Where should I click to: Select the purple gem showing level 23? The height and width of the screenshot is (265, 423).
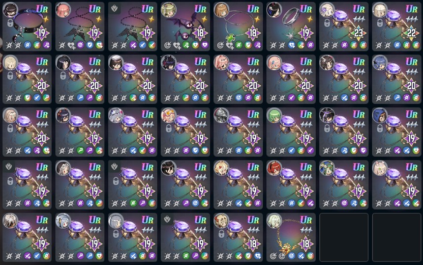pos(344,26)
